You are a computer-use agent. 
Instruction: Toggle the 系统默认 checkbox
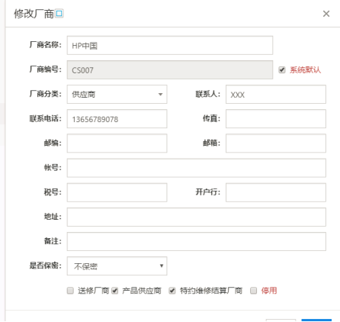(282, 69)
